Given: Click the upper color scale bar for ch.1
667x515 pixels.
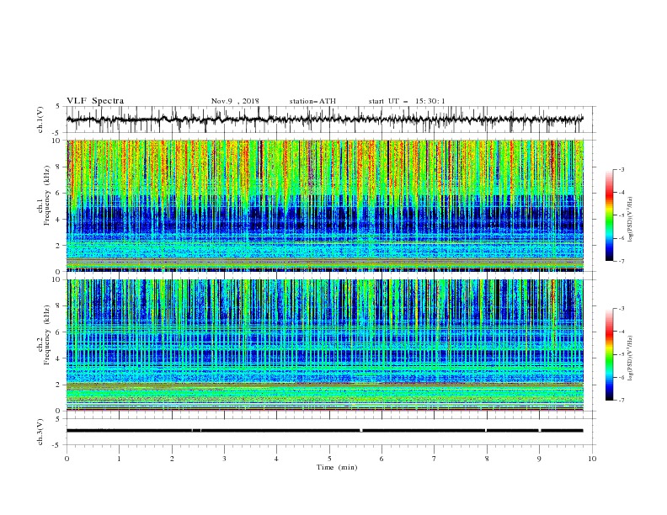Looking at the screenshot, I should click(x=609, y=215).
